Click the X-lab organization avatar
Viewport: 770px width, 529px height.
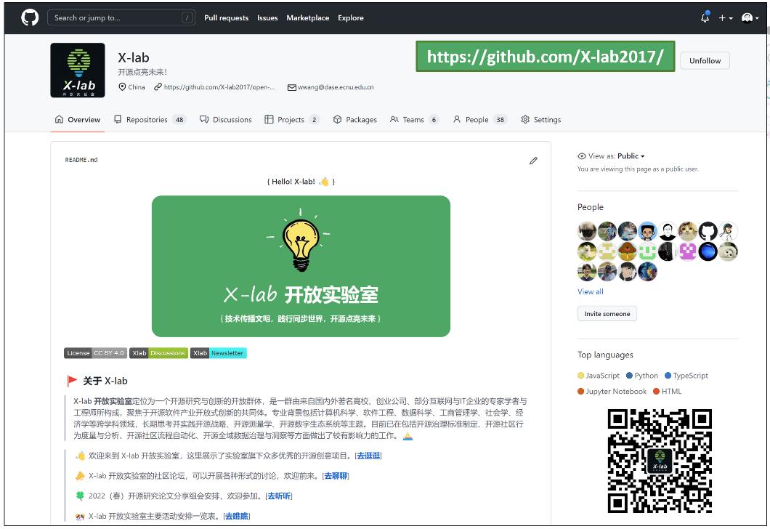pyautogui.click(x=78, y=70)
